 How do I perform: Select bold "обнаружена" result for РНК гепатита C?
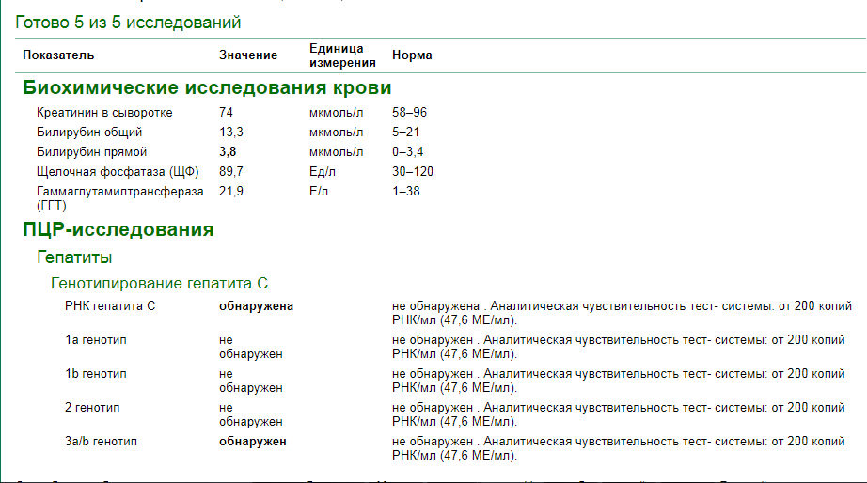click(x=256, y=306)
